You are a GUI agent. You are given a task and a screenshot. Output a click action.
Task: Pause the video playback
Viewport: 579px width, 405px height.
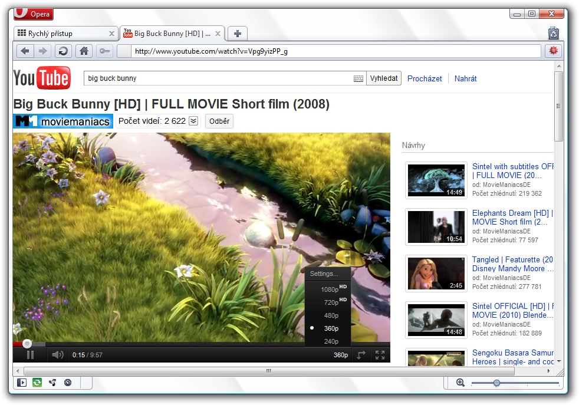pos(30,355)
